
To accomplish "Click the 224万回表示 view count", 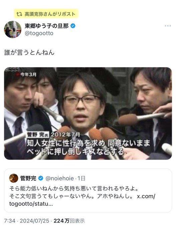I will coord(69,221).
